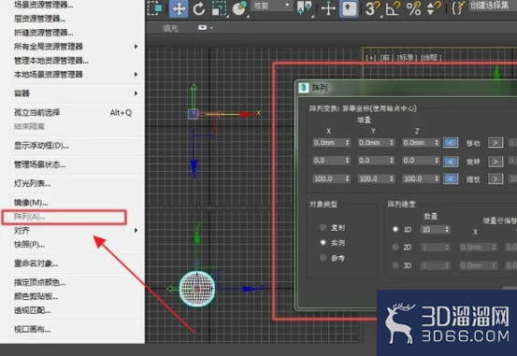Click the small dropdown icon beside 填充
517x356 pixels.
(205, 28)
